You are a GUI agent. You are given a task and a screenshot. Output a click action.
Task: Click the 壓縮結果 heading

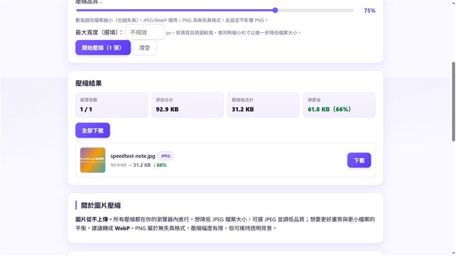click(x=89, y=83)
